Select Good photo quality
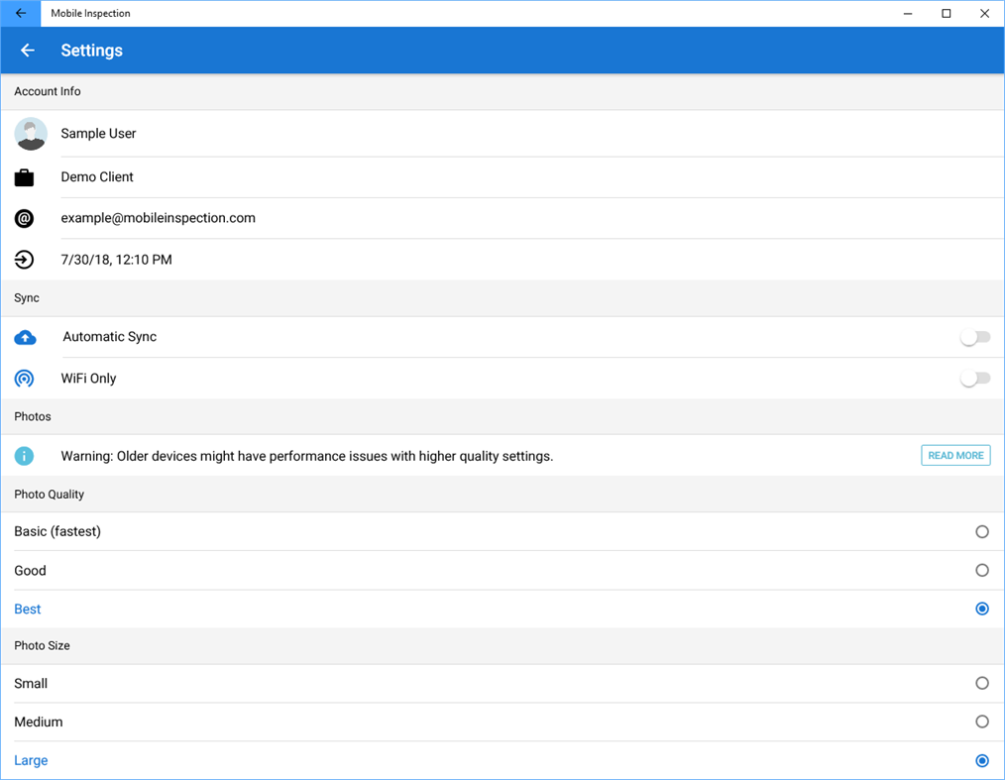 982,570
